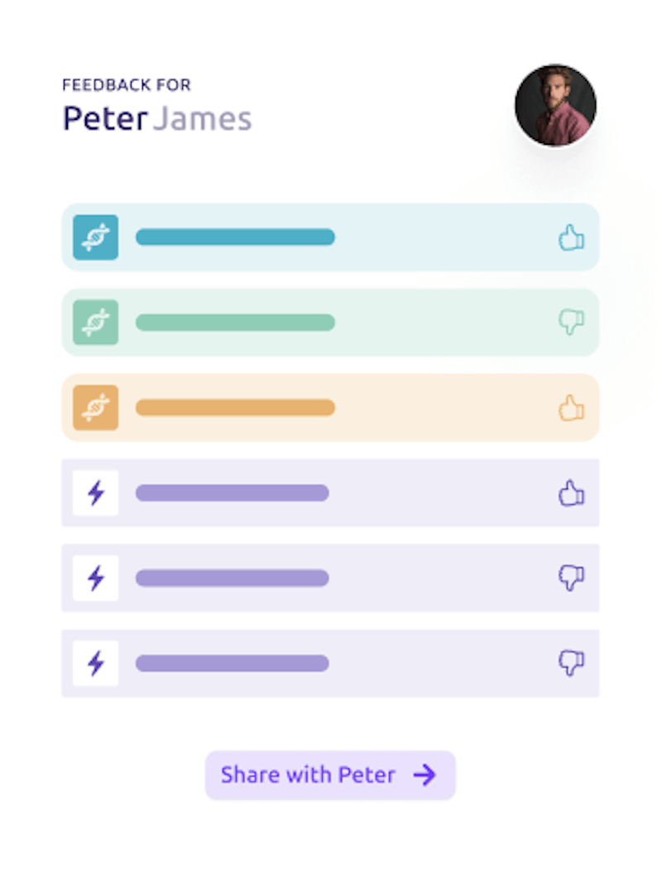Click the DNA icon in orange row
The height and width of the screenshot is (869, 662).
95,408
